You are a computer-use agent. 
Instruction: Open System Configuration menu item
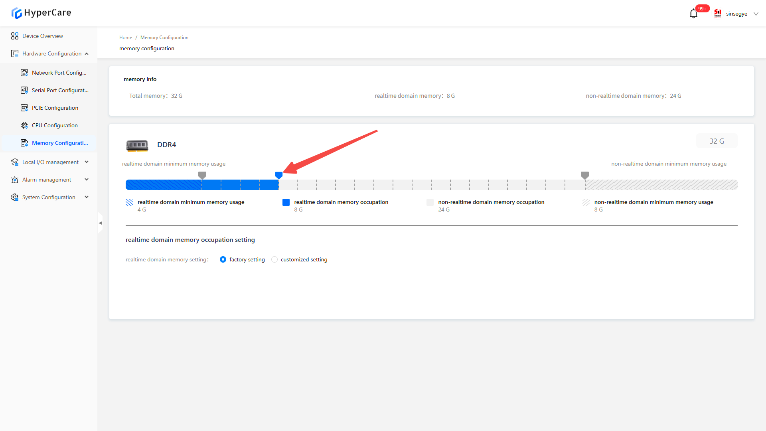tap(49, 197)
